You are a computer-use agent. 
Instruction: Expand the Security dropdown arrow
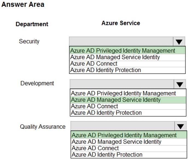click(x=179, y=42)
